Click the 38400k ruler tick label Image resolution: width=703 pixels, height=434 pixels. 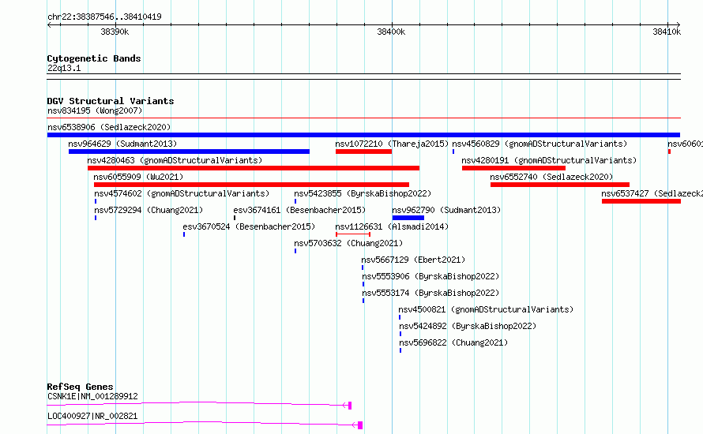point(391,32)
